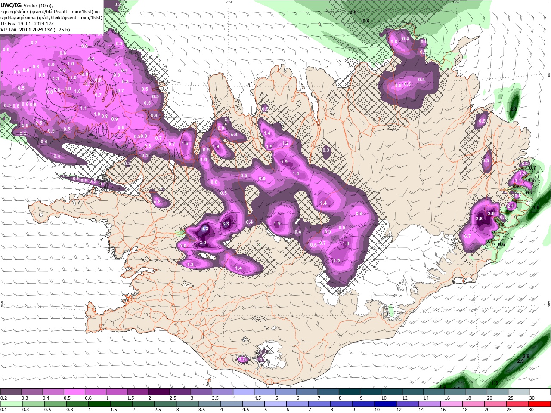Select the dark teal 8 swatch in top legend

coord(349,392)
